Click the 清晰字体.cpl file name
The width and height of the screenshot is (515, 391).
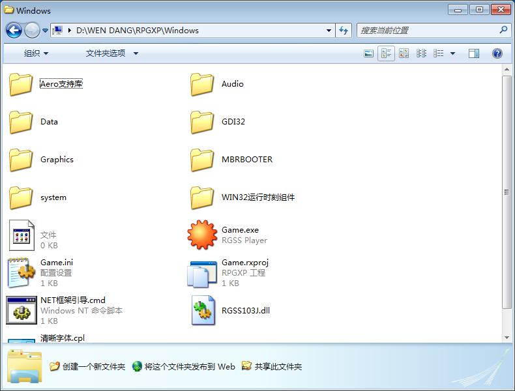(x=63, y=338)
